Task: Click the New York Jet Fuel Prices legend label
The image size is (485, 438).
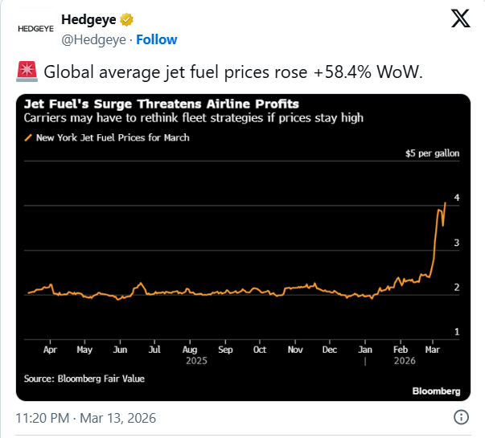Action: coord(113,138)
